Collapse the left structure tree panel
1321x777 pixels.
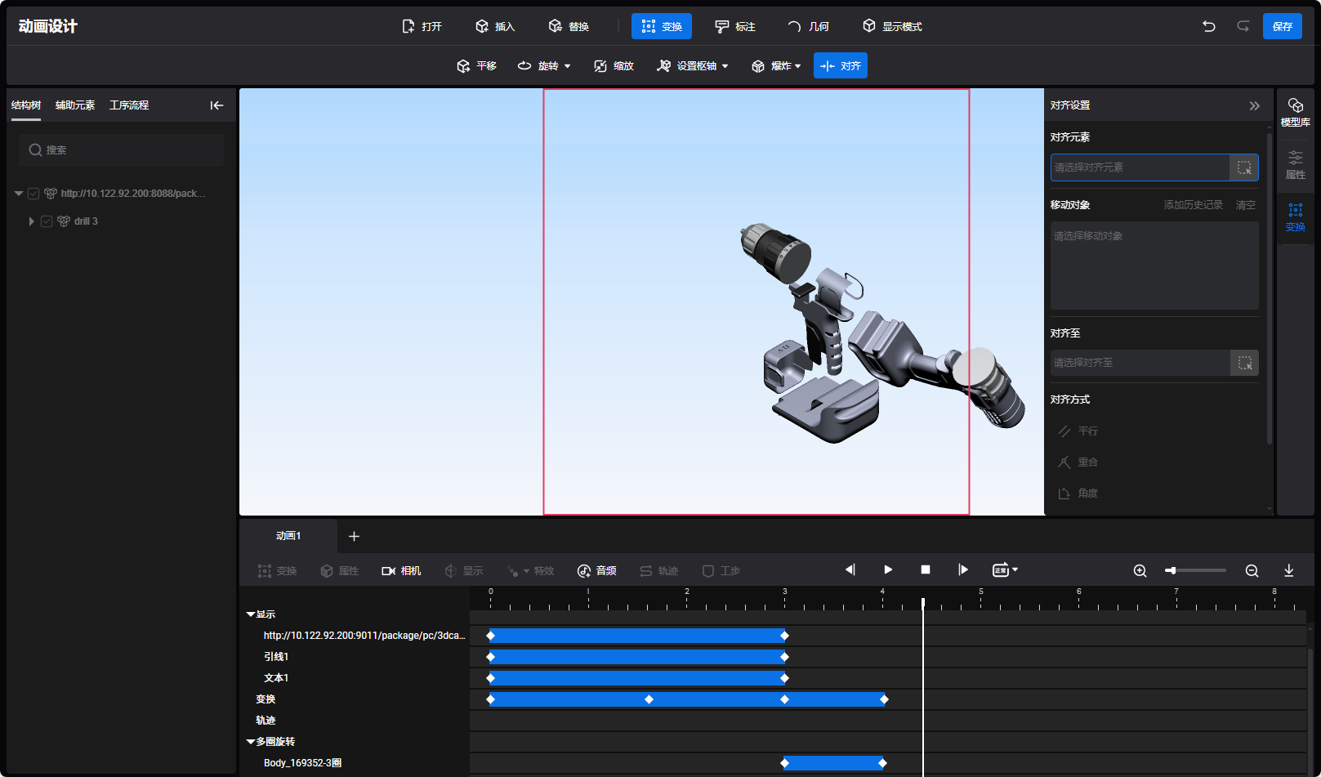[216, 105]
